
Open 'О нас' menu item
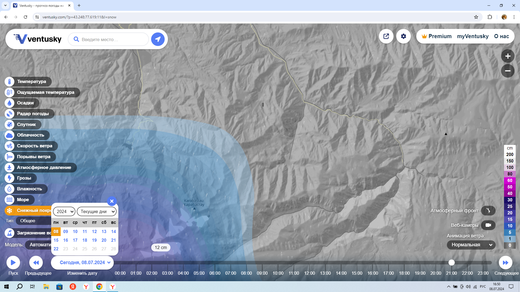(x=502, y=36)
